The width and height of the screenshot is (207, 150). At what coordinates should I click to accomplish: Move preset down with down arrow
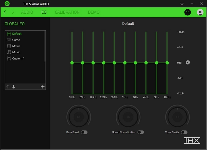coord(14,87)
